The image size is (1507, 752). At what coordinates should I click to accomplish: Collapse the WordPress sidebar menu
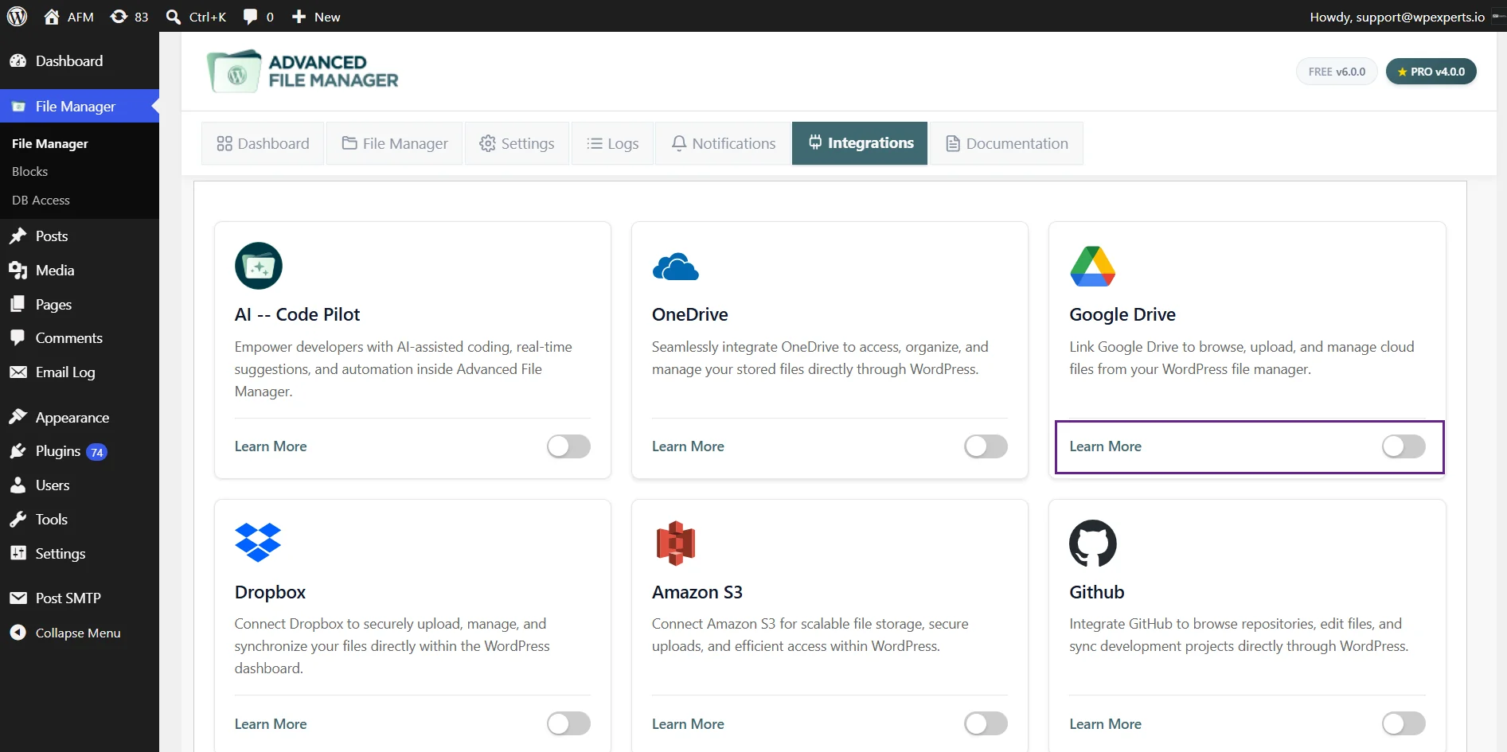(80, 633)
